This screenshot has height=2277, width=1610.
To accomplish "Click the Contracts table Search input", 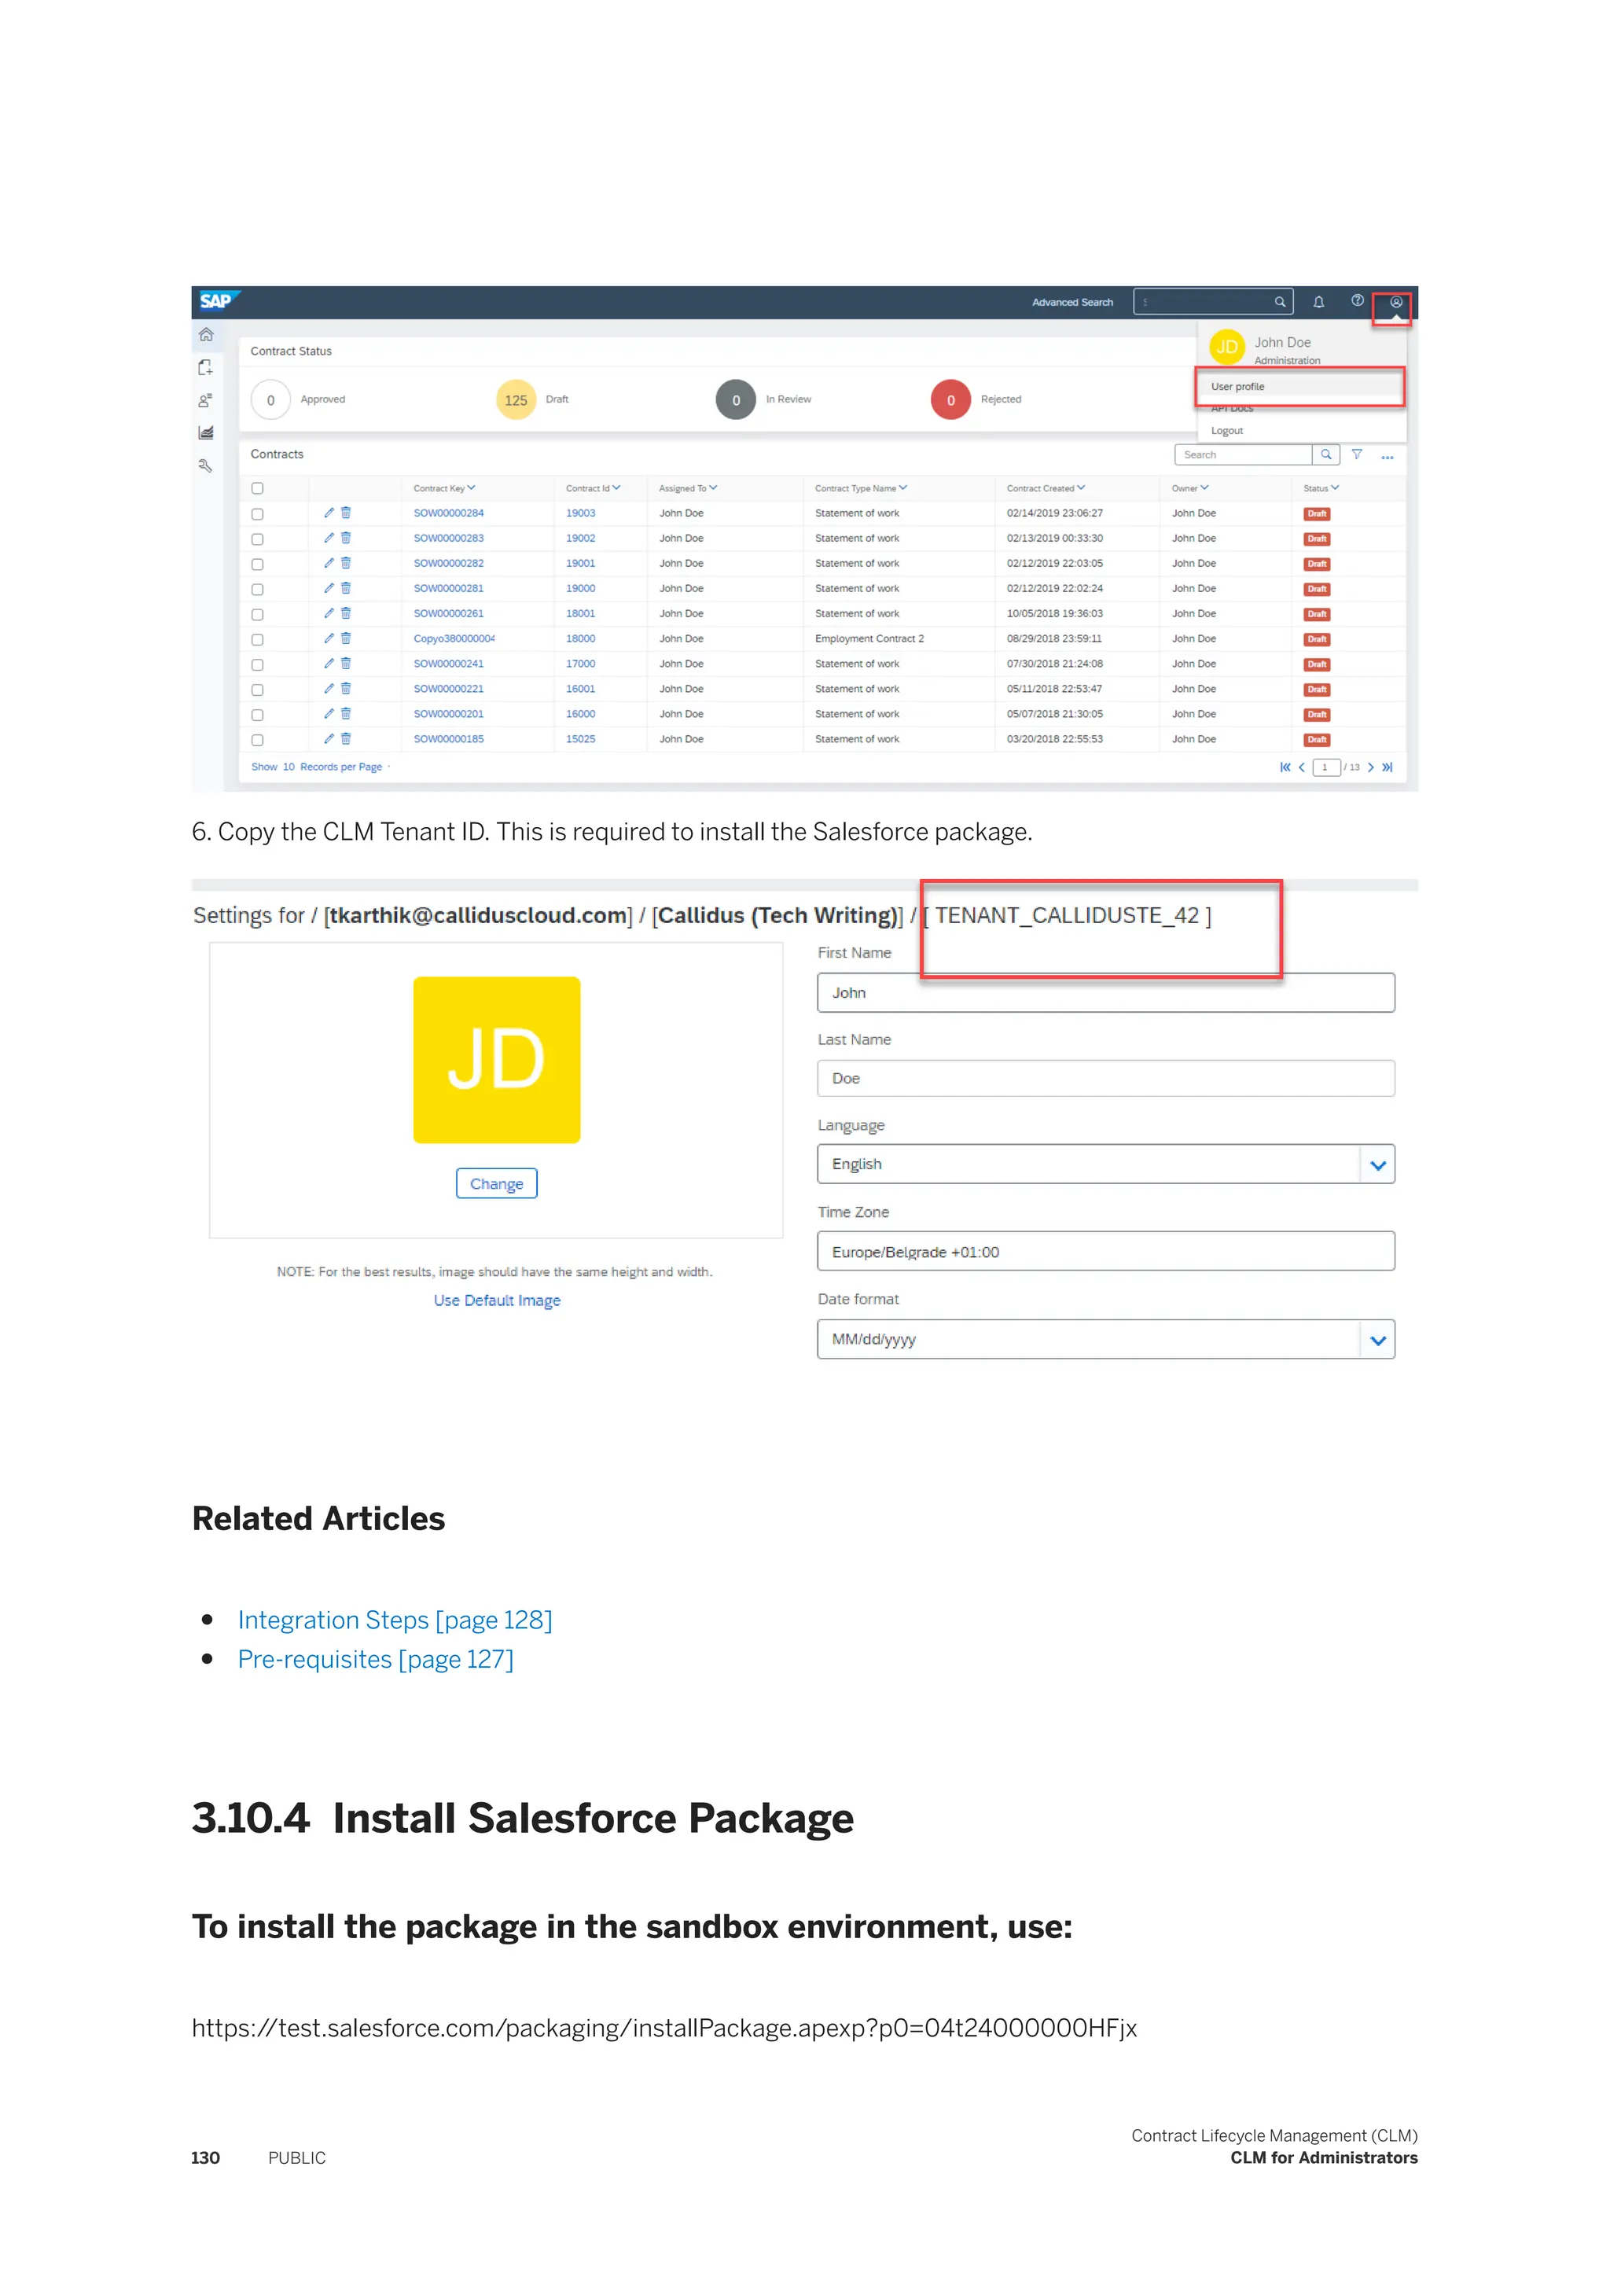I will [x=1243, y=454].
